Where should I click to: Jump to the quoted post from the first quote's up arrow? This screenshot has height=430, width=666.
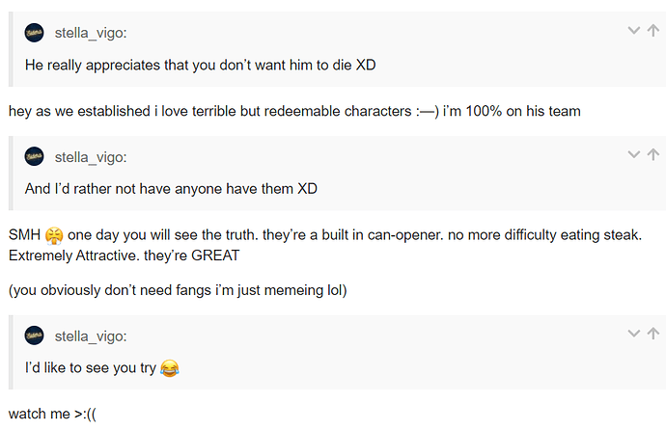click(x=652, y=31)
